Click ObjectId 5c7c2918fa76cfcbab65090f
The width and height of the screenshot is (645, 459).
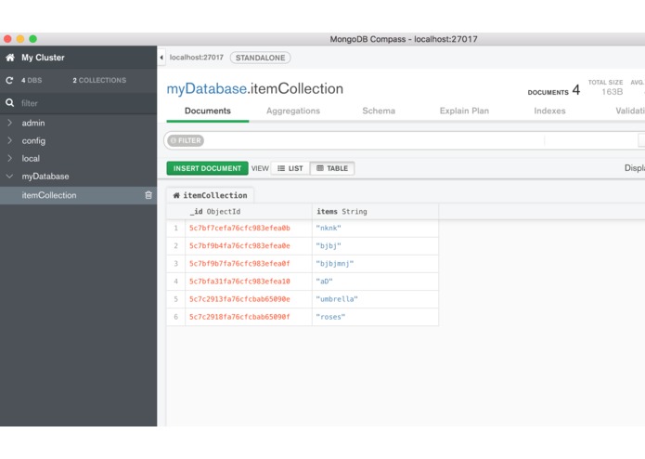pos(239,317)
